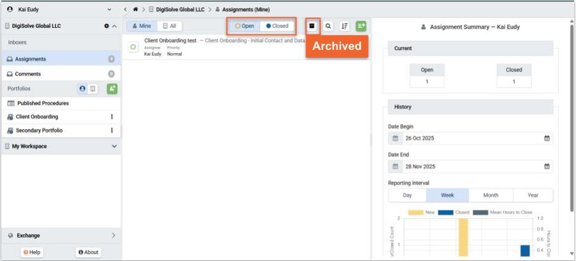
Task: Click the Current Open count box
Action: 427,76
